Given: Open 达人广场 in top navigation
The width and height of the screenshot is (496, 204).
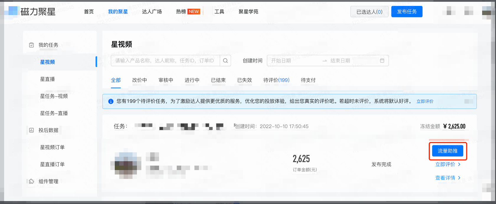Looking at the screenshot, I should click(x=152, y=12).
